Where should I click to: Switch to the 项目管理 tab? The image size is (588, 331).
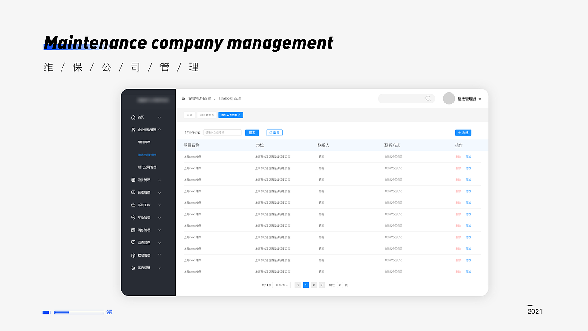click(x=207, y=115)
